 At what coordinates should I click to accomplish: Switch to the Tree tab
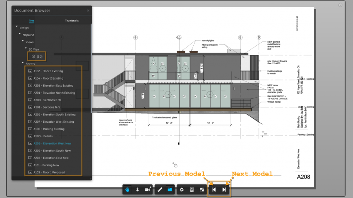coord(31,21)
